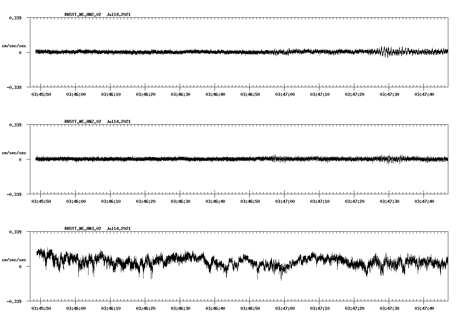Click the cm/sec/sec axis label on top plot

pos(14,45)
